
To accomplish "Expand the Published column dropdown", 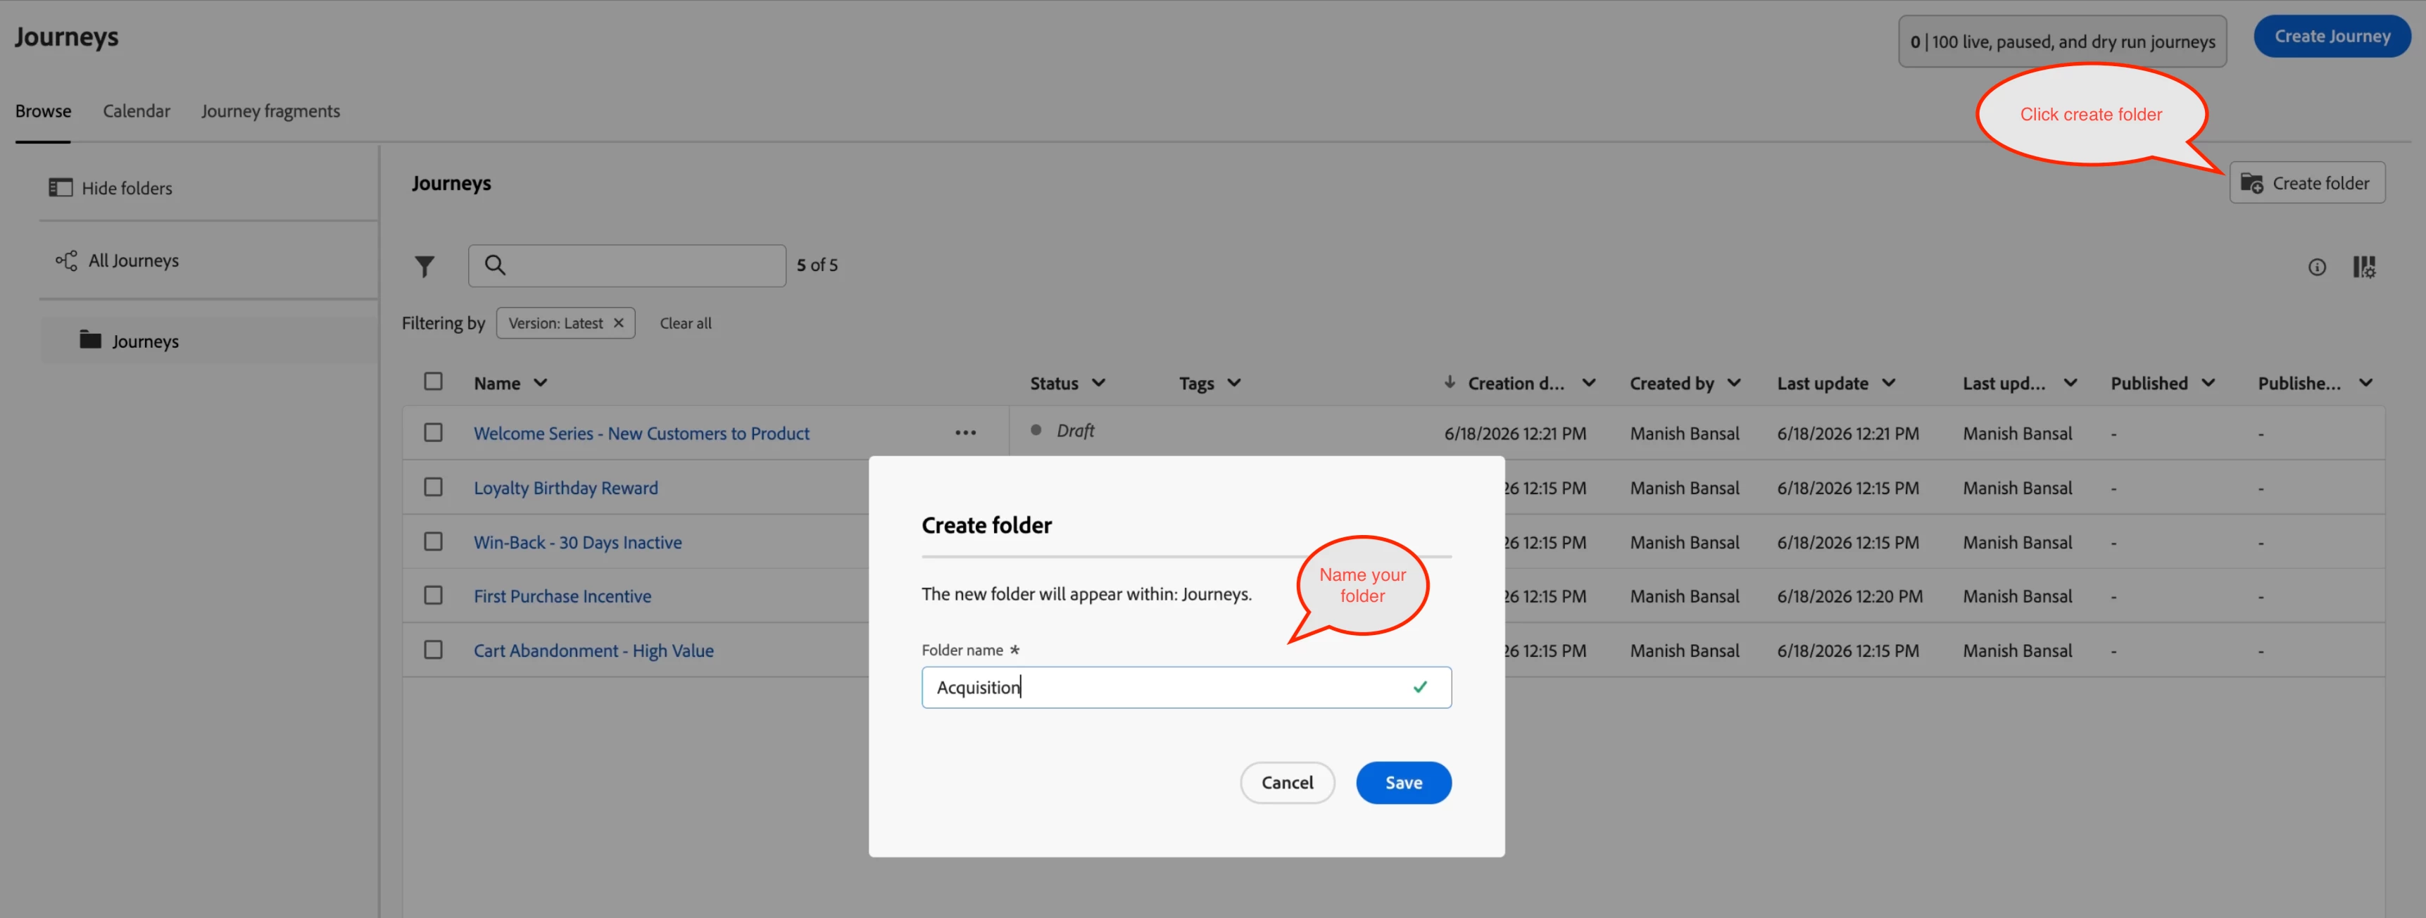I will click(x=2208, y=383).
